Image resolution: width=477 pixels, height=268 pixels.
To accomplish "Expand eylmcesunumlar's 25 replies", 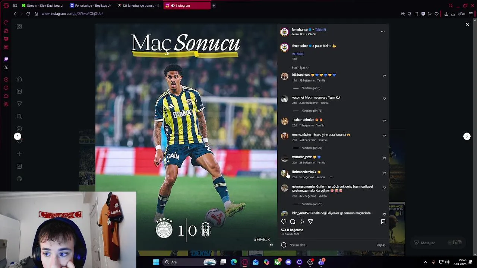I will click(312, 204).
